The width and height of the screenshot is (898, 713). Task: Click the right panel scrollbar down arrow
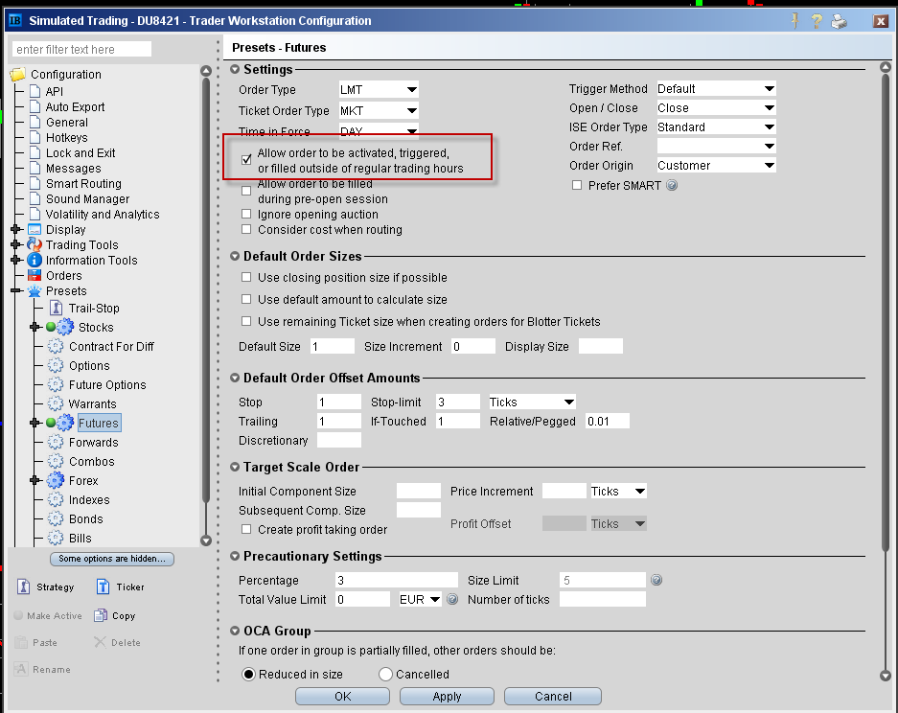coord(886,676)
